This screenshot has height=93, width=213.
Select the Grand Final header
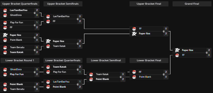(192, 4)
